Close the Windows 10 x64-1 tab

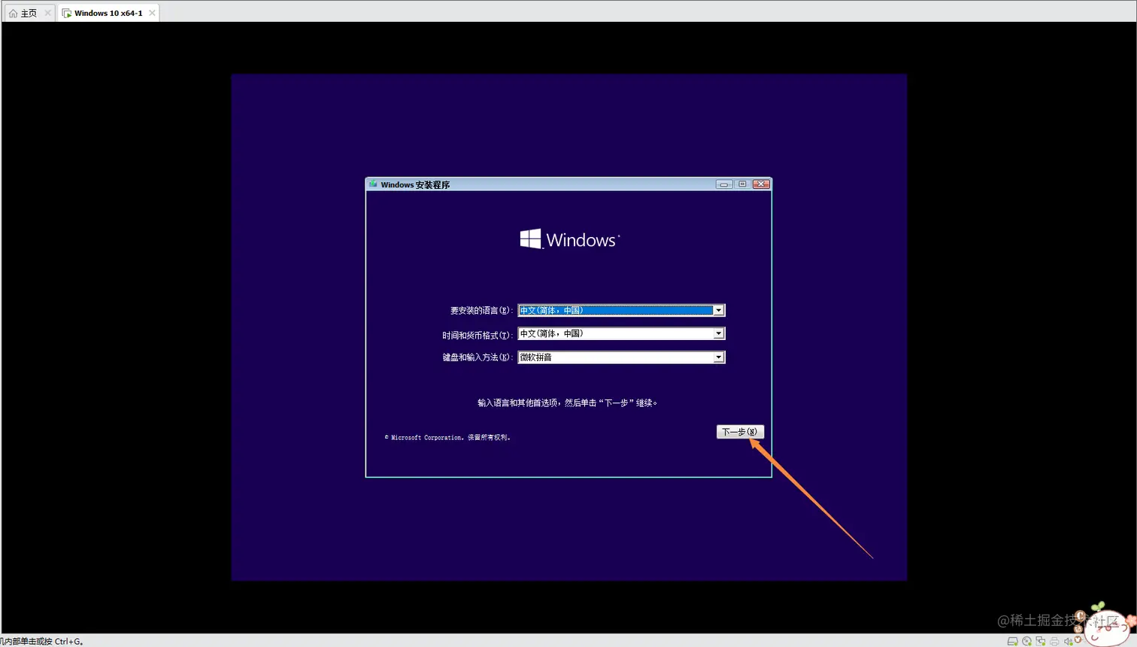point(152,13)
